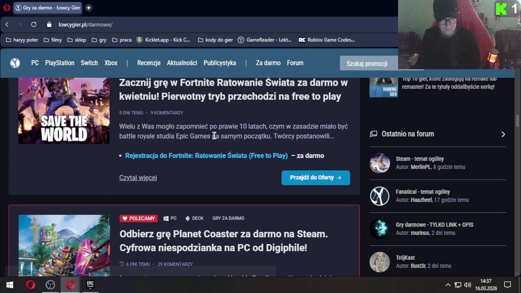Click the Deck platform tag
The width and height of the screenshot is (521, 293).
click(195, 219)
